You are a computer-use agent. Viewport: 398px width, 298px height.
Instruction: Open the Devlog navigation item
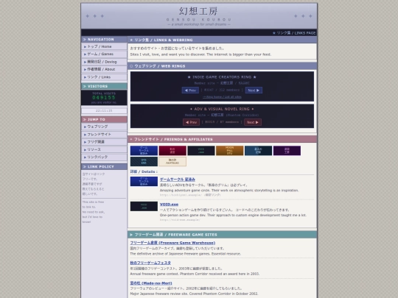(x=104, y=62)
